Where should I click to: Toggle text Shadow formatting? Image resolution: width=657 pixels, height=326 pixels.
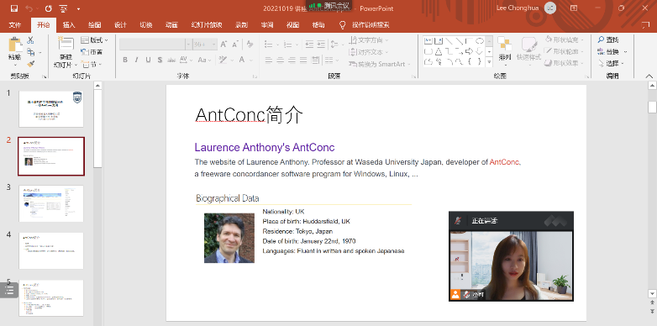point(160,60)
